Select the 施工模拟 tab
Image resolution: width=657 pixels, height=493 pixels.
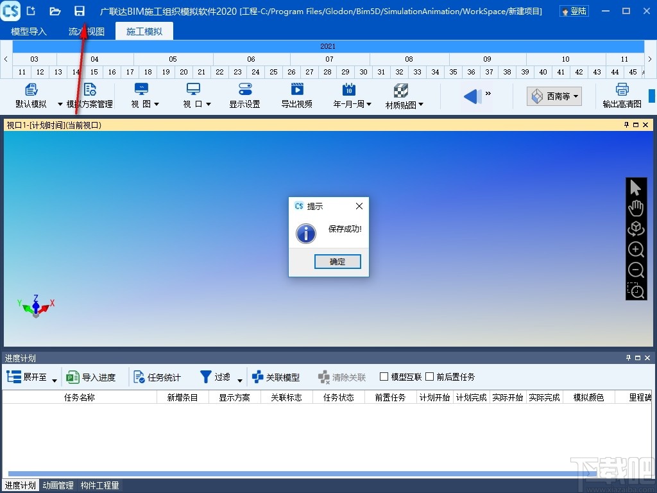tap(144, 31)
